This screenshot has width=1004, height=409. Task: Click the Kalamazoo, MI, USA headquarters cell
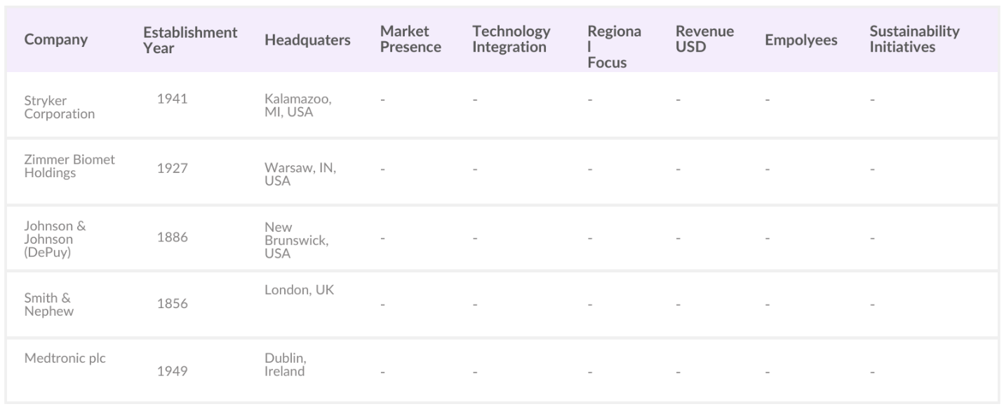[x=297, y=106]
